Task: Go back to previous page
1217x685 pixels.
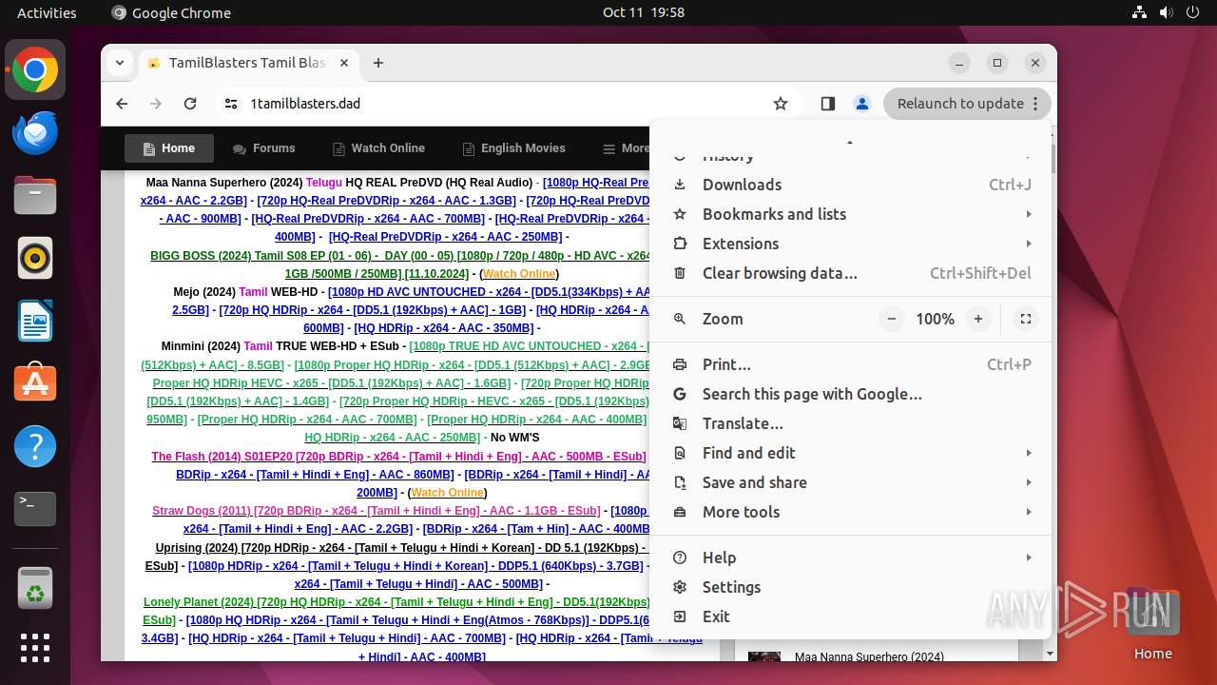Action: point(122,104)
